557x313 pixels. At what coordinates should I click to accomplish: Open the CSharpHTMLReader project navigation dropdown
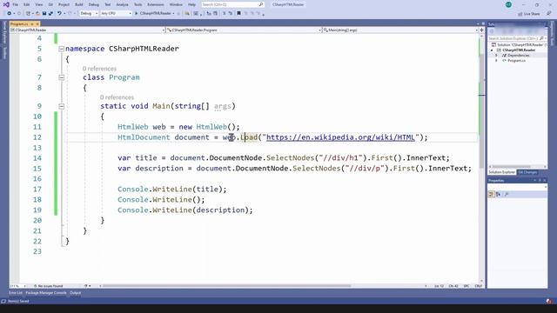87,30
